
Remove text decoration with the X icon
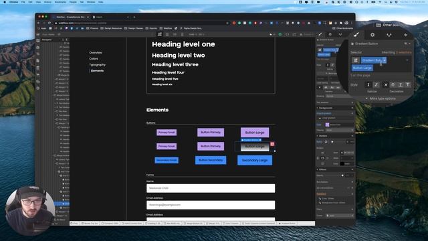386,85
